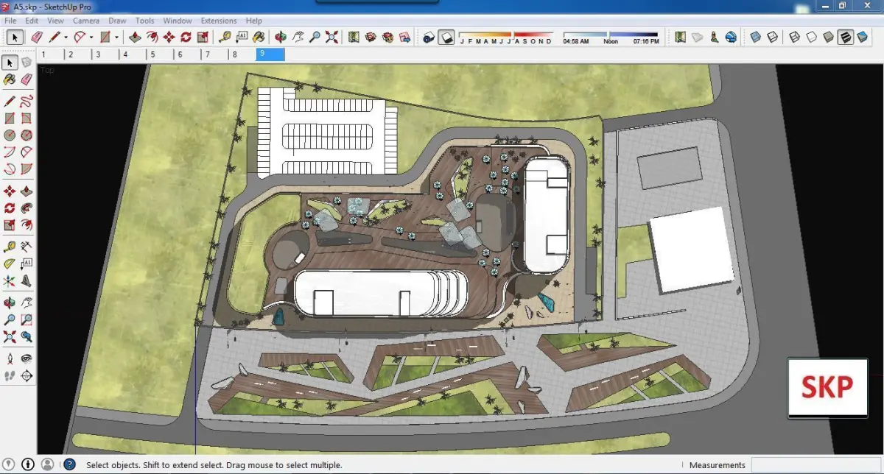Select the Section Plane tool in left toolbar
This screenshot has height=474, width=884.
(x=27, y=375)
